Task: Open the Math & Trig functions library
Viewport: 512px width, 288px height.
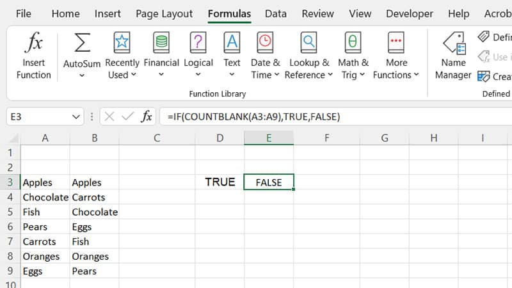Action: pos(353,56)
